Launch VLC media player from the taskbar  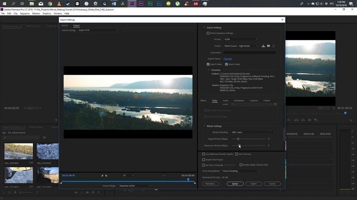coord(59,4)
